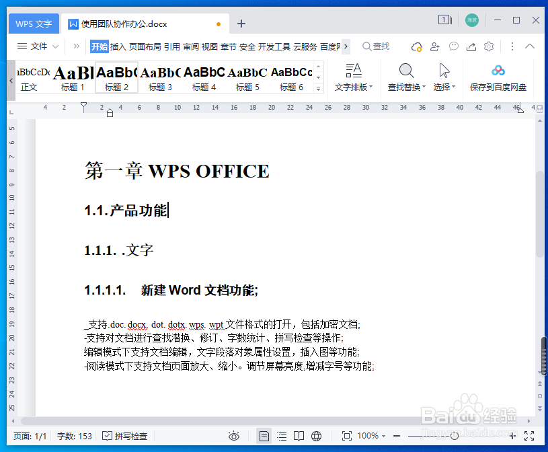The image size is (548, 452).
Task: Expand the full styles gallery list
Action: tap(318, 89)
